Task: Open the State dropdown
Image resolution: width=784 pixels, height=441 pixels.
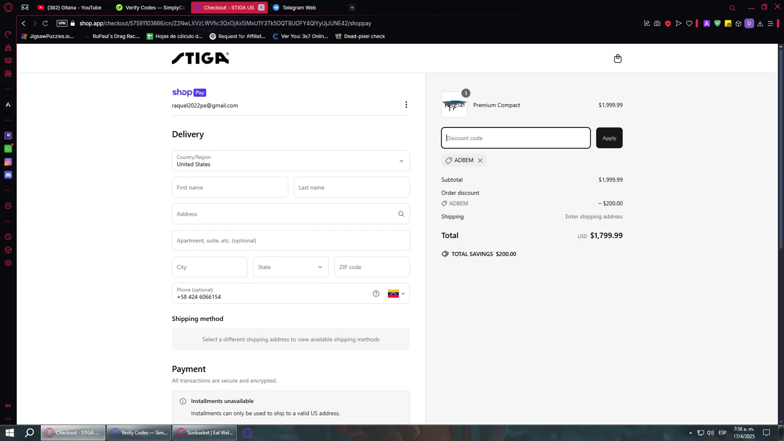Action: click(291, 267)
